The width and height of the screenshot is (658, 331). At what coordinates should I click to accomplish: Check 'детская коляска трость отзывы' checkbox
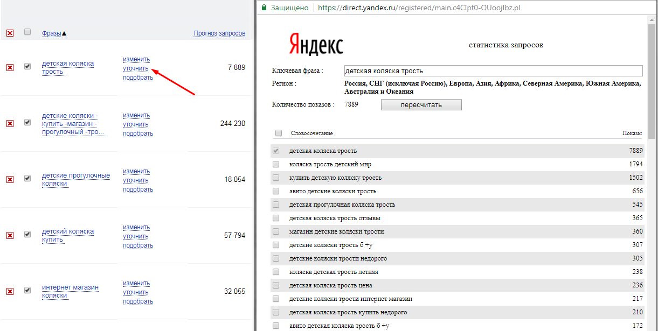point(276,218)
